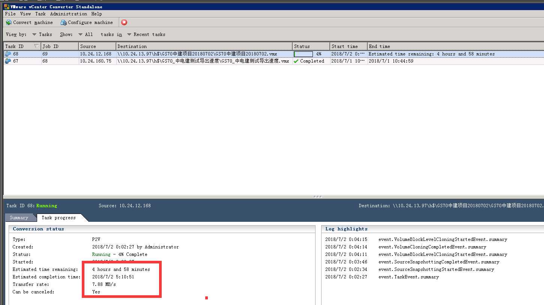Image resolution: width=544 pixels, height=305 pixels.
Task: Click the event.TaskEvent.summary log entry
Action: pyautogui.click(x=409, y=277)
